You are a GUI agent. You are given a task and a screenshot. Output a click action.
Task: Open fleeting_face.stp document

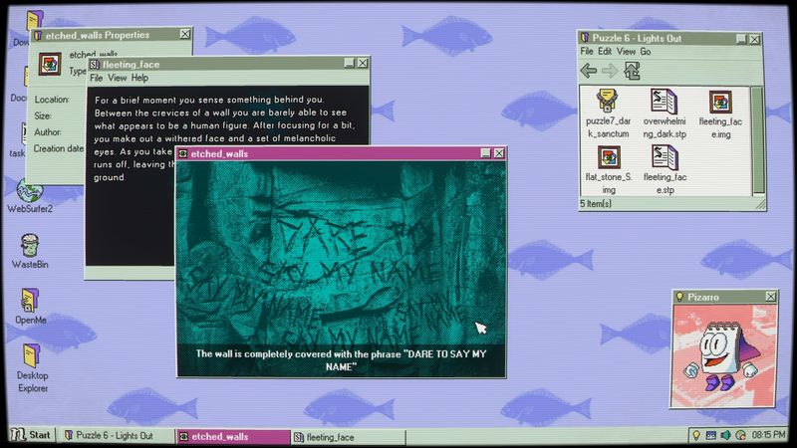pos(664,158)
